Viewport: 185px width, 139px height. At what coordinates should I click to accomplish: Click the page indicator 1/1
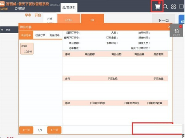(x=40, y=130)
